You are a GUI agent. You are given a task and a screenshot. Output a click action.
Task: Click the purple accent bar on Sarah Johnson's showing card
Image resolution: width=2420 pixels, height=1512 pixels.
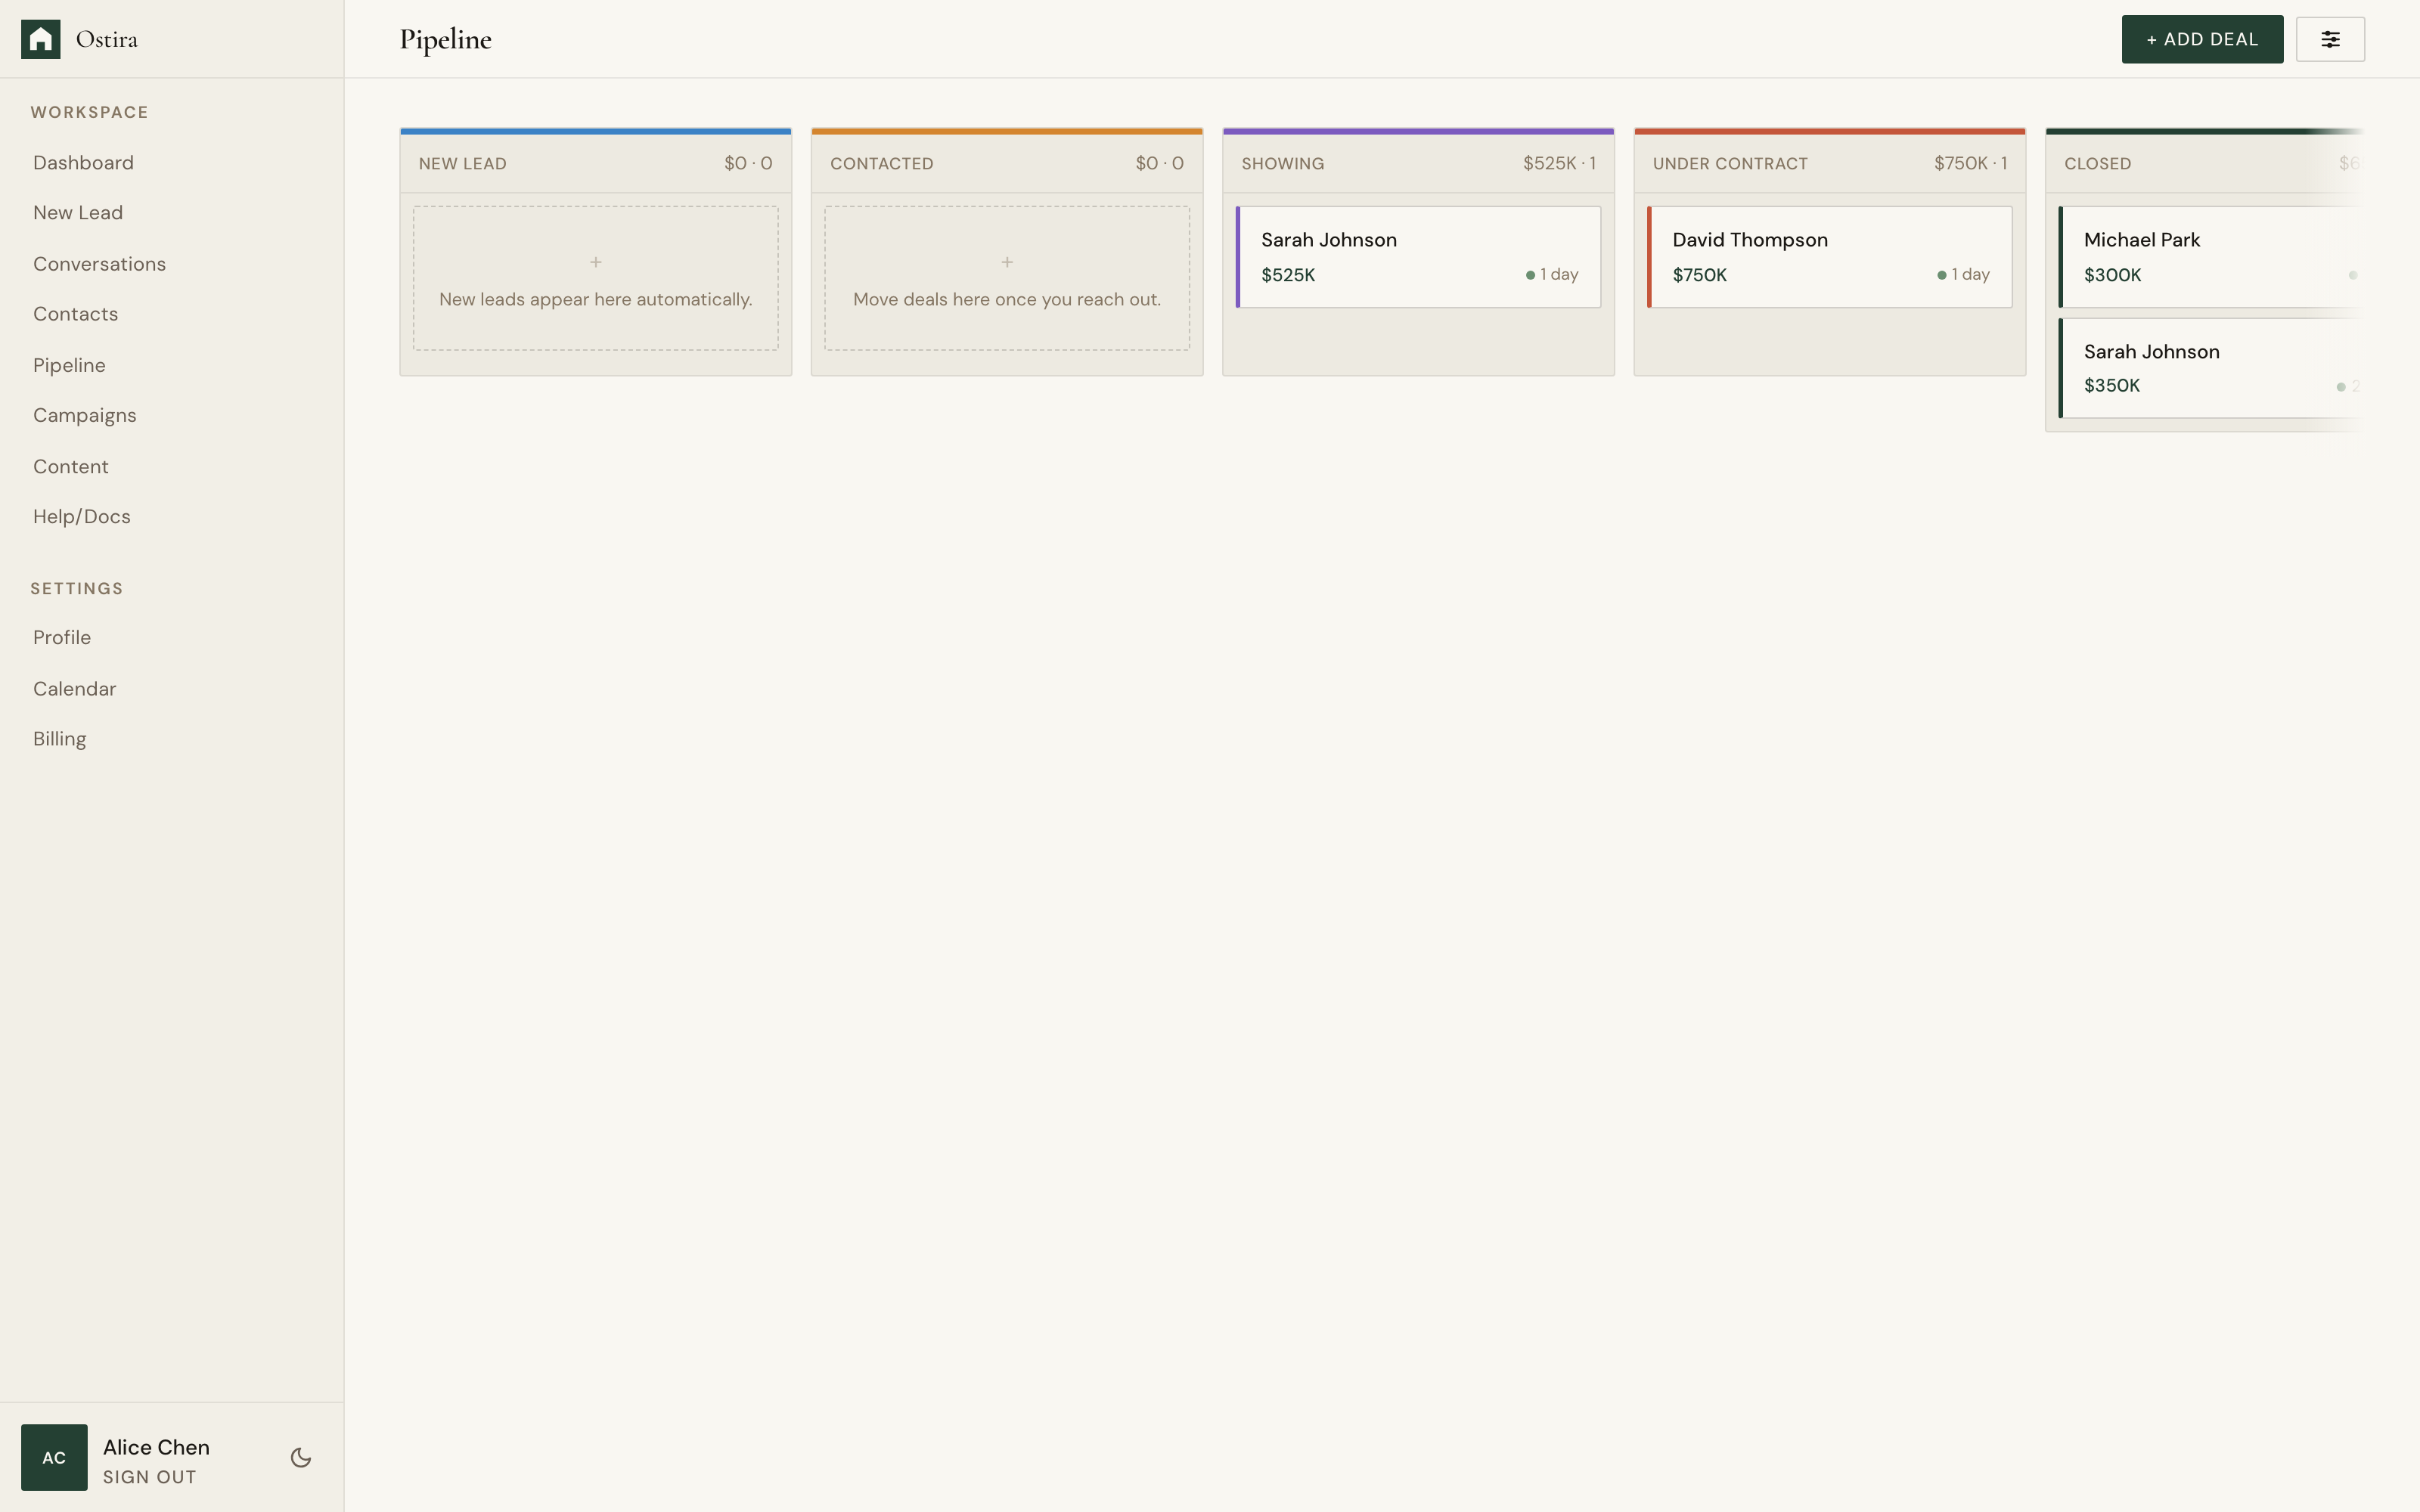click(1240, 256)
